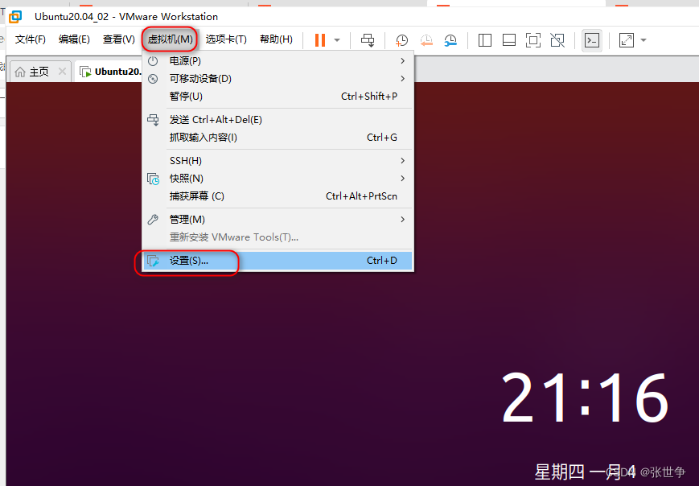
Task: Click the Show or hide thumbnail bar icon
Action: coord(509,40)
